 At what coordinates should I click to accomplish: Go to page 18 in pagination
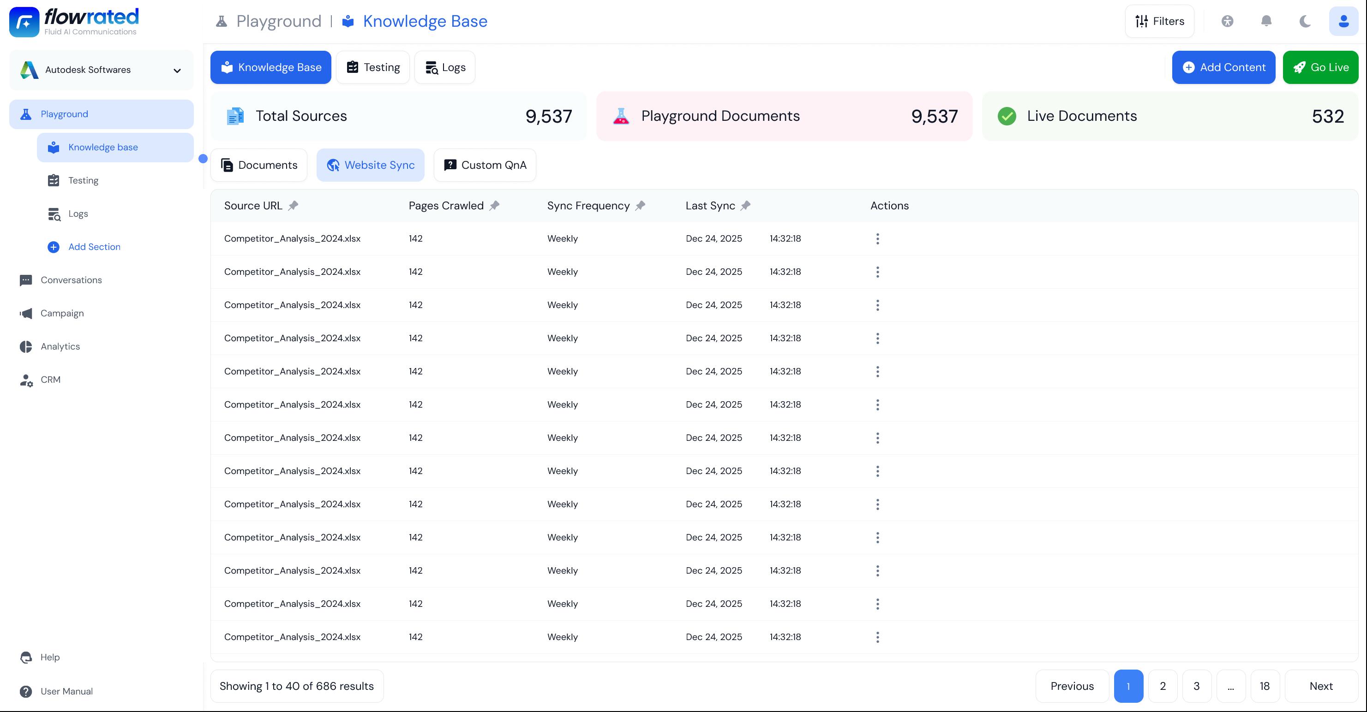(1265, 686)
